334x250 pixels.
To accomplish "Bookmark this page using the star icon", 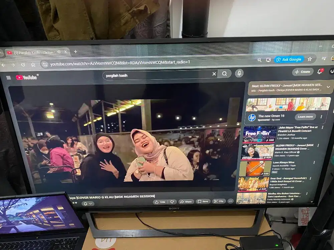I will (310, 59).
